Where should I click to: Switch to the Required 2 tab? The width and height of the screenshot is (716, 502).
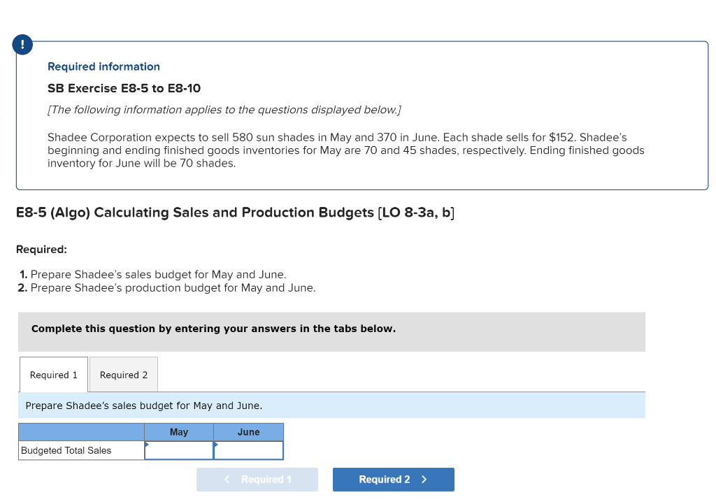pyautogui.click(x=123, y=374)
